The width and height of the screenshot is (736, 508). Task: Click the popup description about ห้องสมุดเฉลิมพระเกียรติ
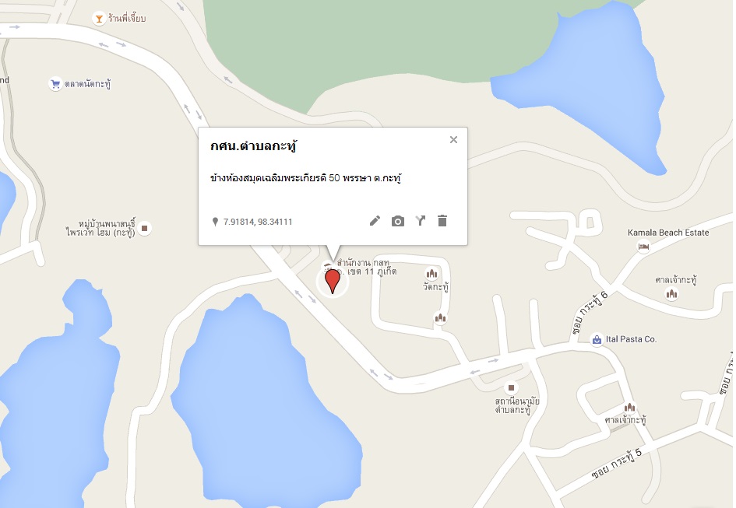[305, 178]
